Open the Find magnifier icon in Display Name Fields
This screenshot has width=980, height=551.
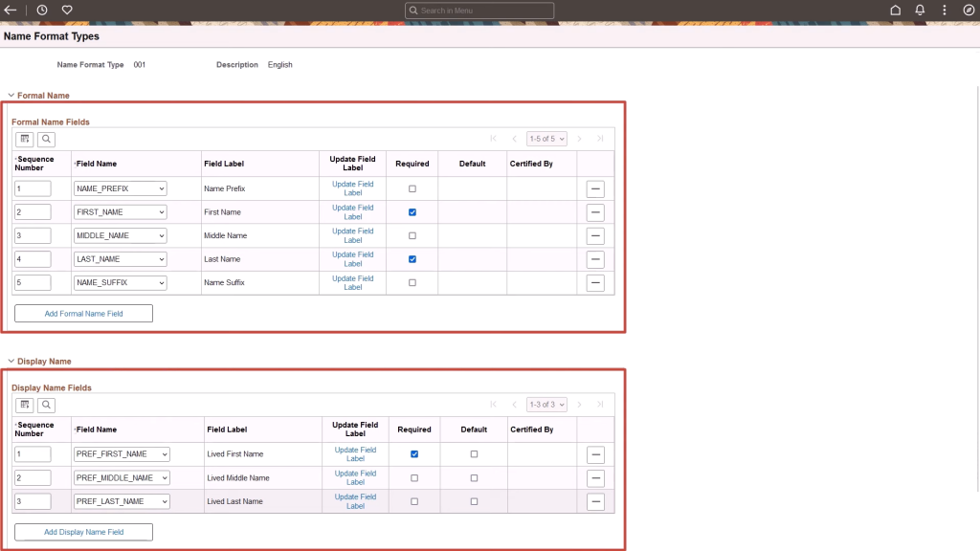pos(44,405)
